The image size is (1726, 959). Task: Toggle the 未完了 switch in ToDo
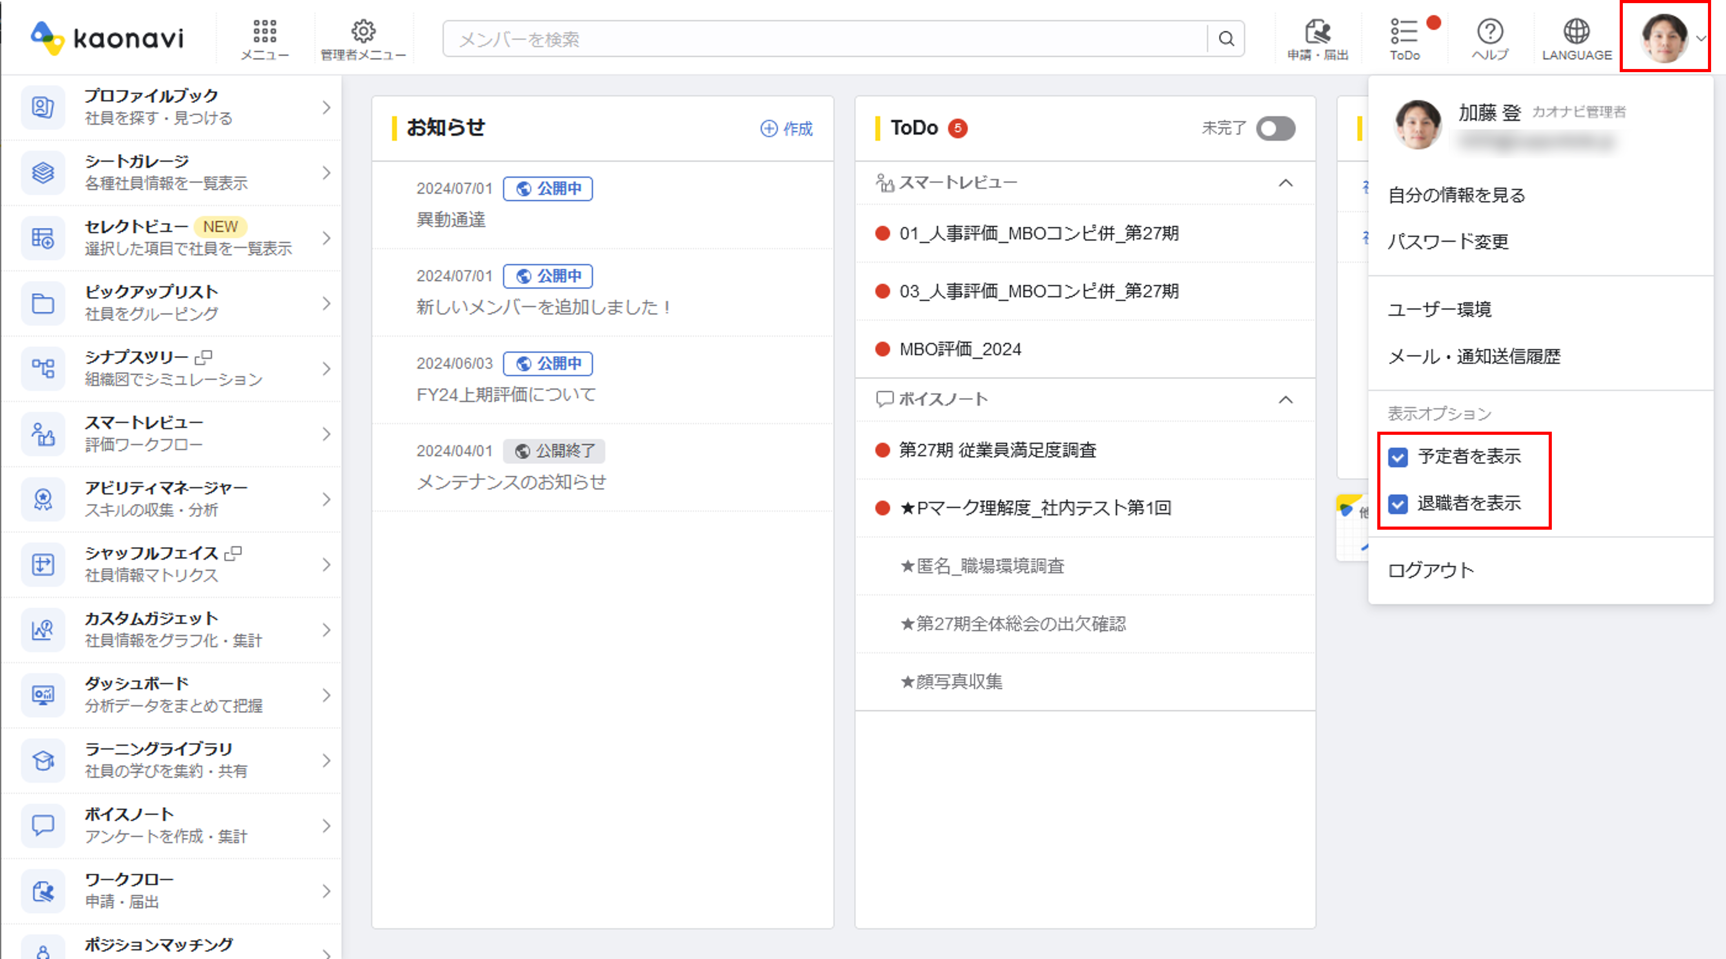tap(1275, 129)
